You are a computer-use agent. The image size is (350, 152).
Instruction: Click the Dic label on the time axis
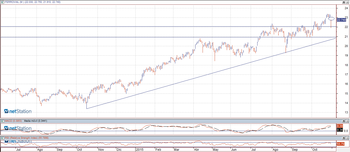click(119, 150)
